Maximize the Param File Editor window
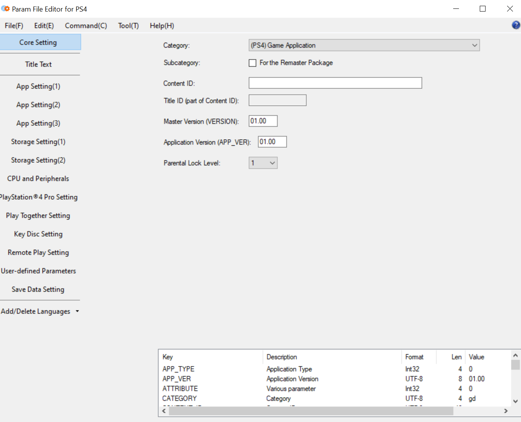 pyautogui.click(x=482, y=8)
